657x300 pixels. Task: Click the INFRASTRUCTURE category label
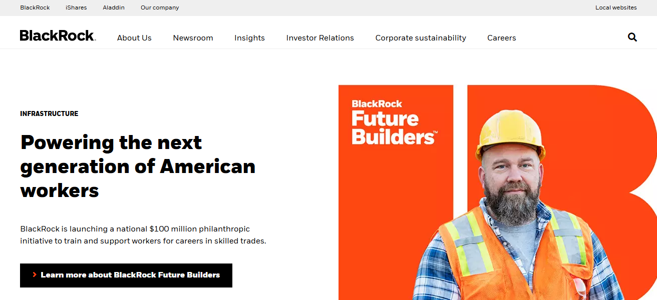click(x=49, y=113)
